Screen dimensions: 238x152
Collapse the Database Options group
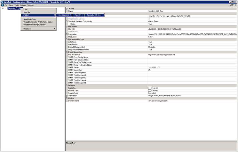[67, 39]
